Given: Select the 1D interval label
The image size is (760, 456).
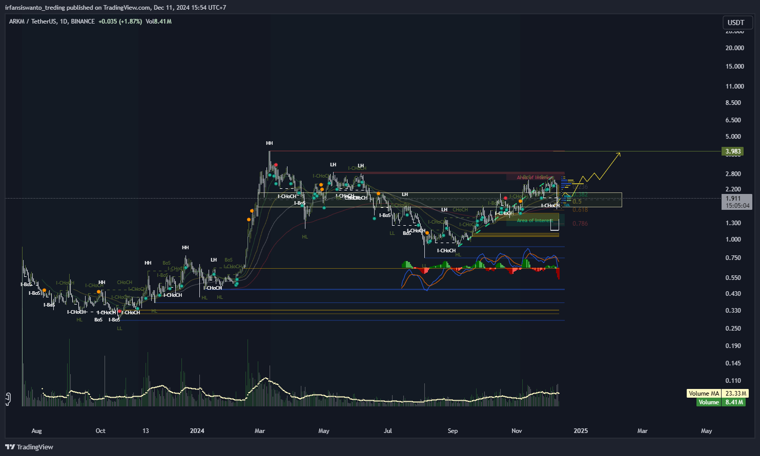Looking at the screenshot, I should [64, 21].
